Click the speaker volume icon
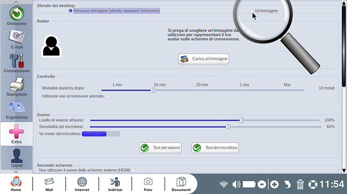The height and width of the screenshot is (194, 347). point(236,184)
